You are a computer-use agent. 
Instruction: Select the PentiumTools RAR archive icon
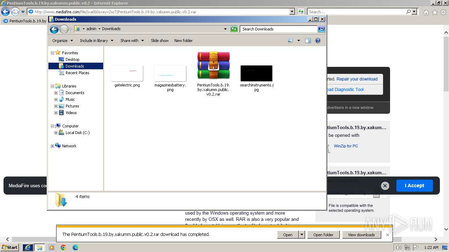coord(213,65)
